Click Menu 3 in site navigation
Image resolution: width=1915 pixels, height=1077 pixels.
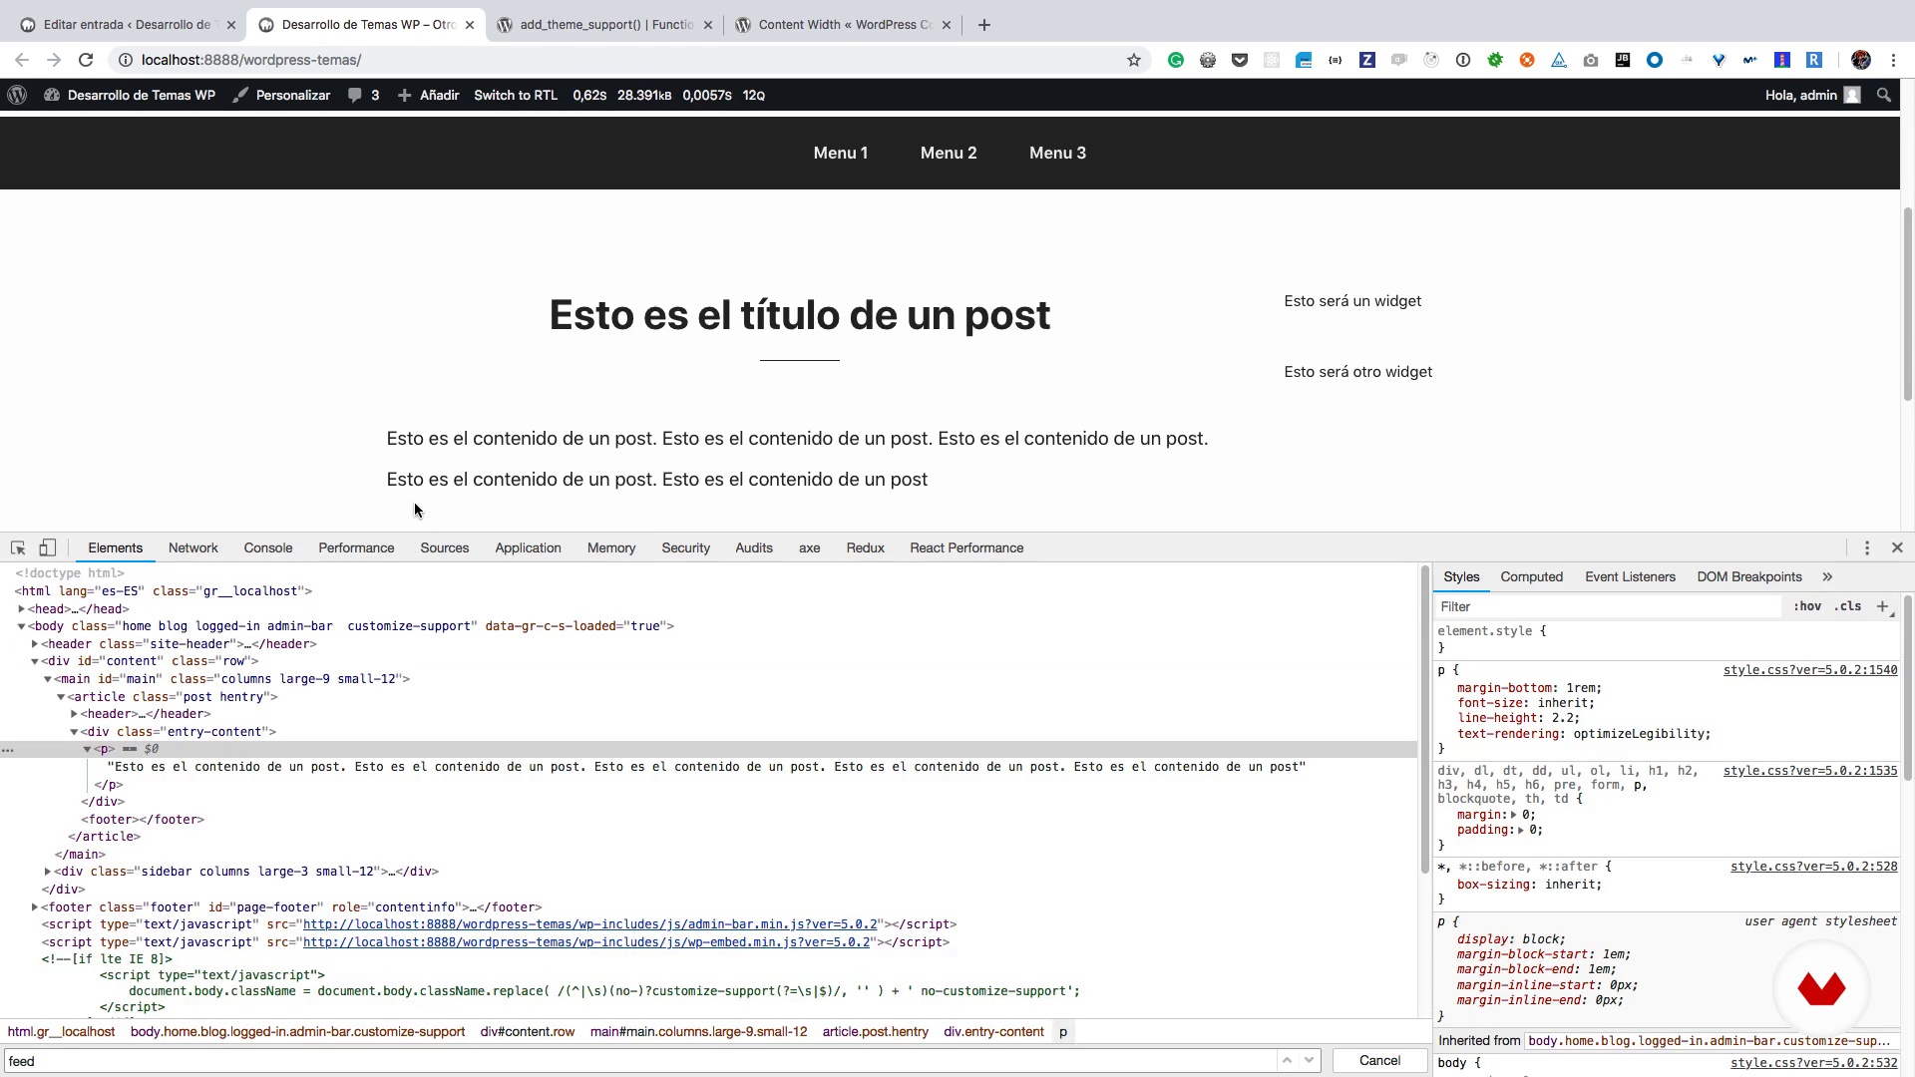(x=1057, y=153)
